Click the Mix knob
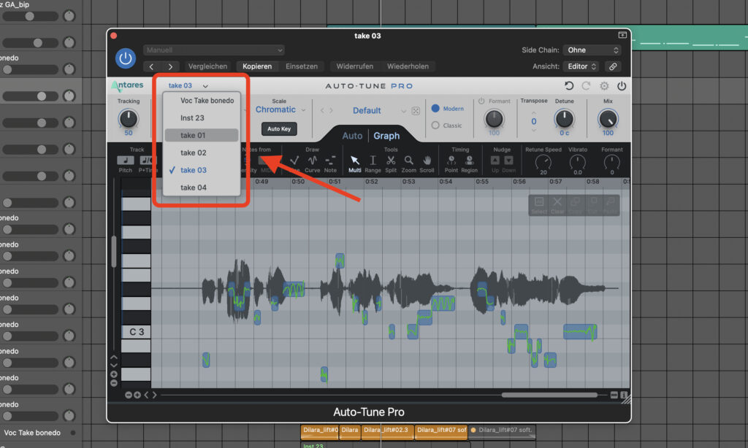This screenshot has width=748, height=448. pyautogui.click(x=607, y=119)
